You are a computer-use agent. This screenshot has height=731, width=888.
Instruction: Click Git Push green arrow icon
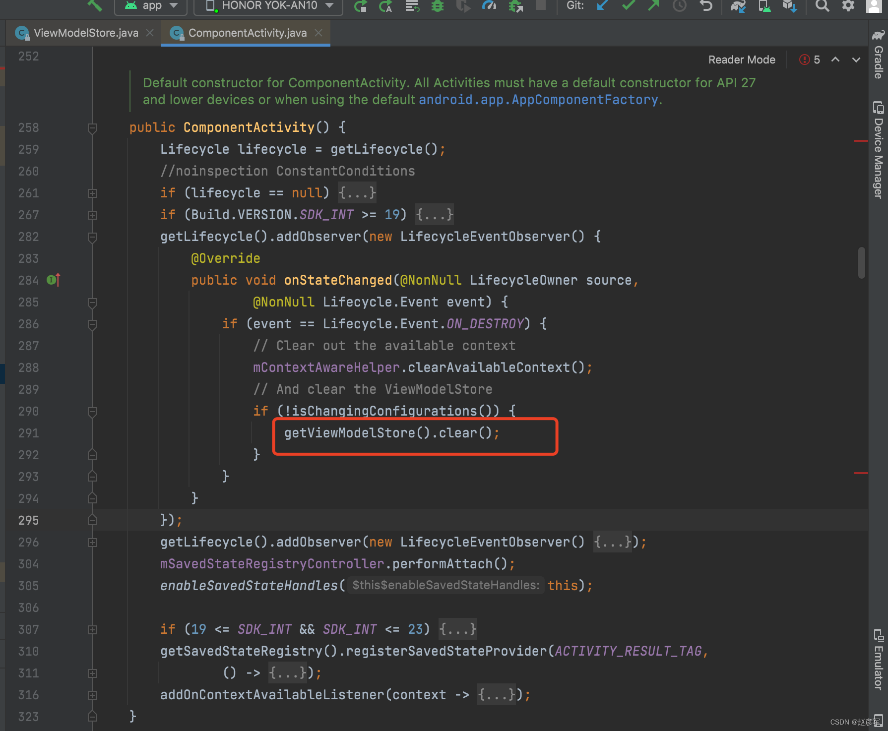pos(654,6)
